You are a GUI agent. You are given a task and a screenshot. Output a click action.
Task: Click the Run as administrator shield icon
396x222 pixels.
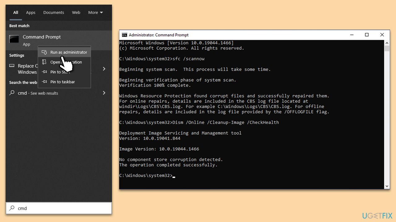click(44, 52)
